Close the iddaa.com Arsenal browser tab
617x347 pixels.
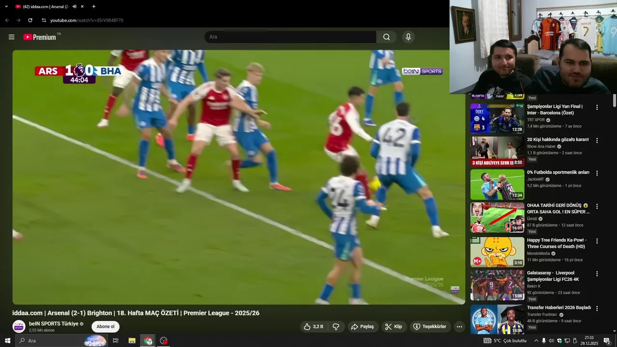coord(82,7)
